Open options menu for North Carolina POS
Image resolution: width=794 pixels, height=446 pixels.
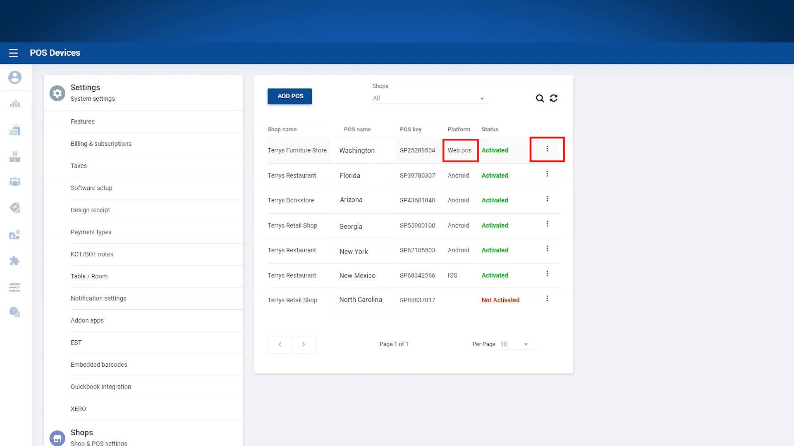click(547, 299)
